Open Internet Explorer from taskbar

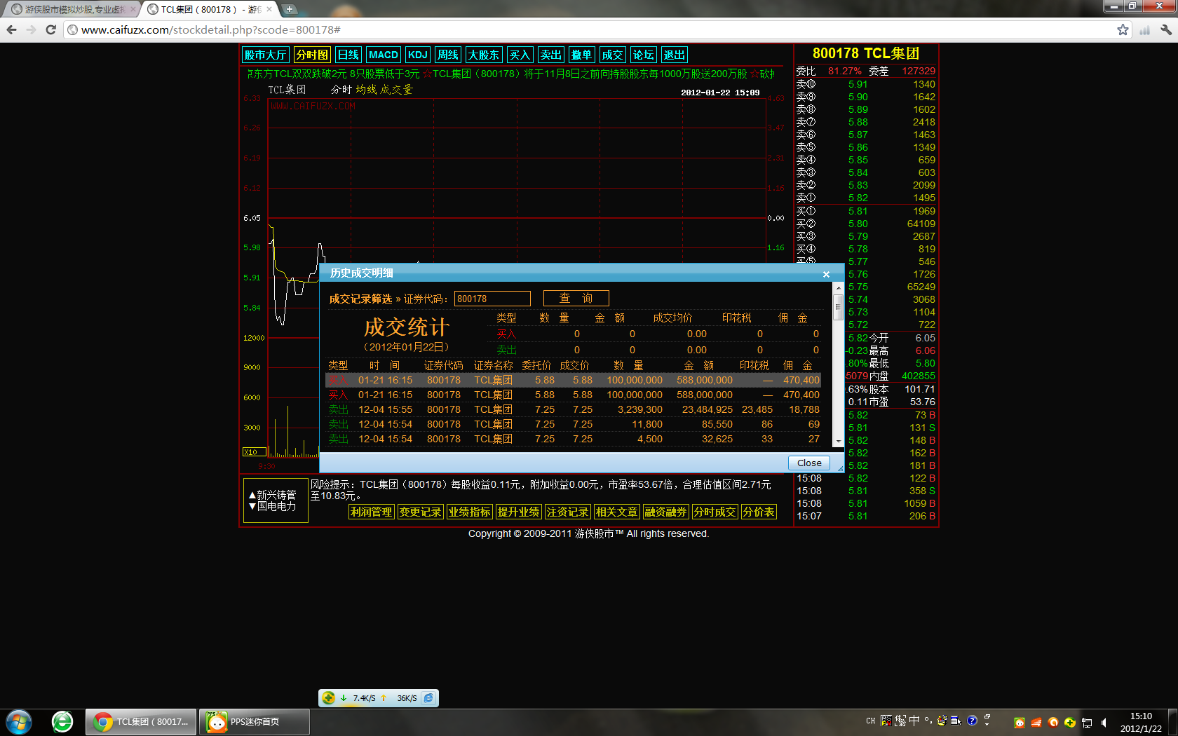coord(62,721)
